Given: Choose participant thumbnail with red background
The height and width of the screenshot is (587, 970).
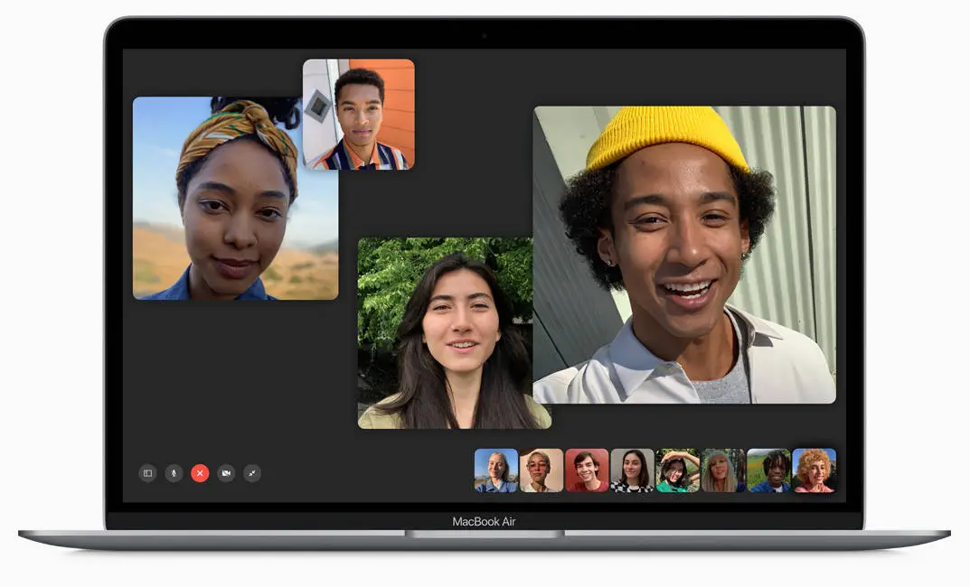Looking at the screenshot, I should [587, 471].
